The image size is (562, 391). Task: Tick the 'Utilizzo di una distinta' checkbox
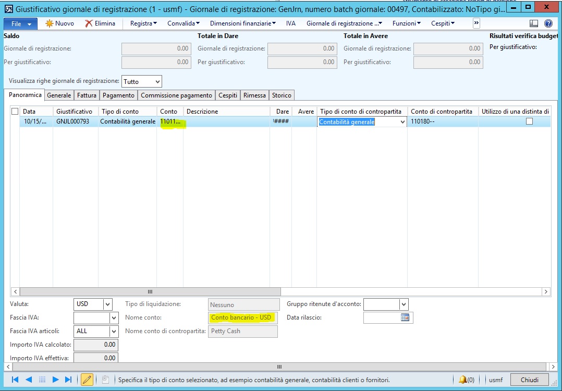[x=529, y=121]
